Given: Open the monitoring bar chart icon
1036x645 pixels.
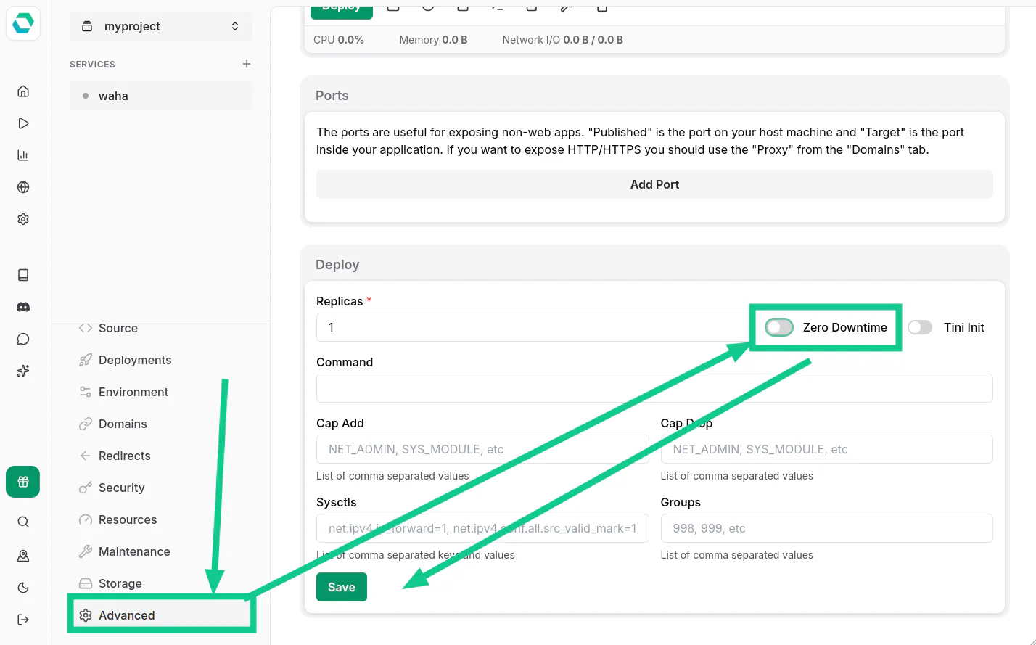Looking at the screenshot, I should tap(23, 155).
